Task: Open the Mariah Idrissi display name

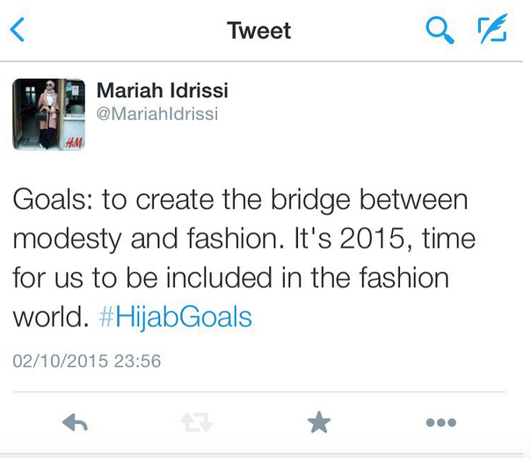Action: coord(163,90)
